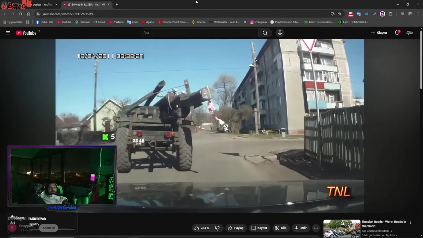Open options menu for Russian Roads video
423x238 pixels.
tap(410, 222)
